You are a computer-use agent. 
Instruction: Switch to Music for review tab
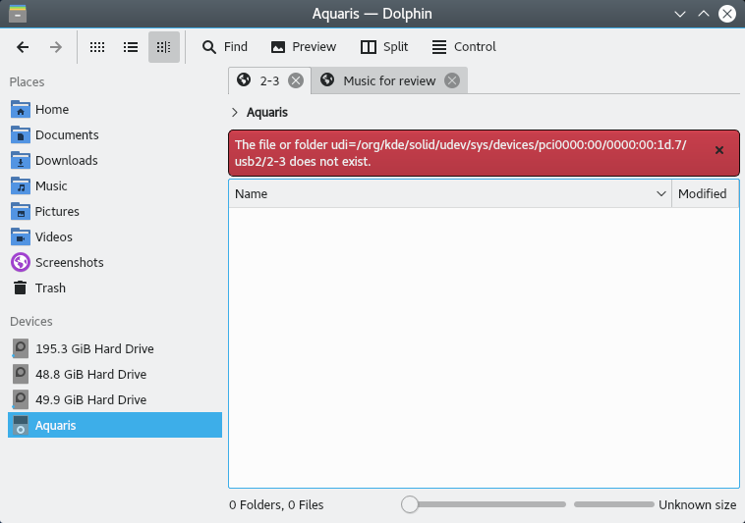click(x=389, y=81)
